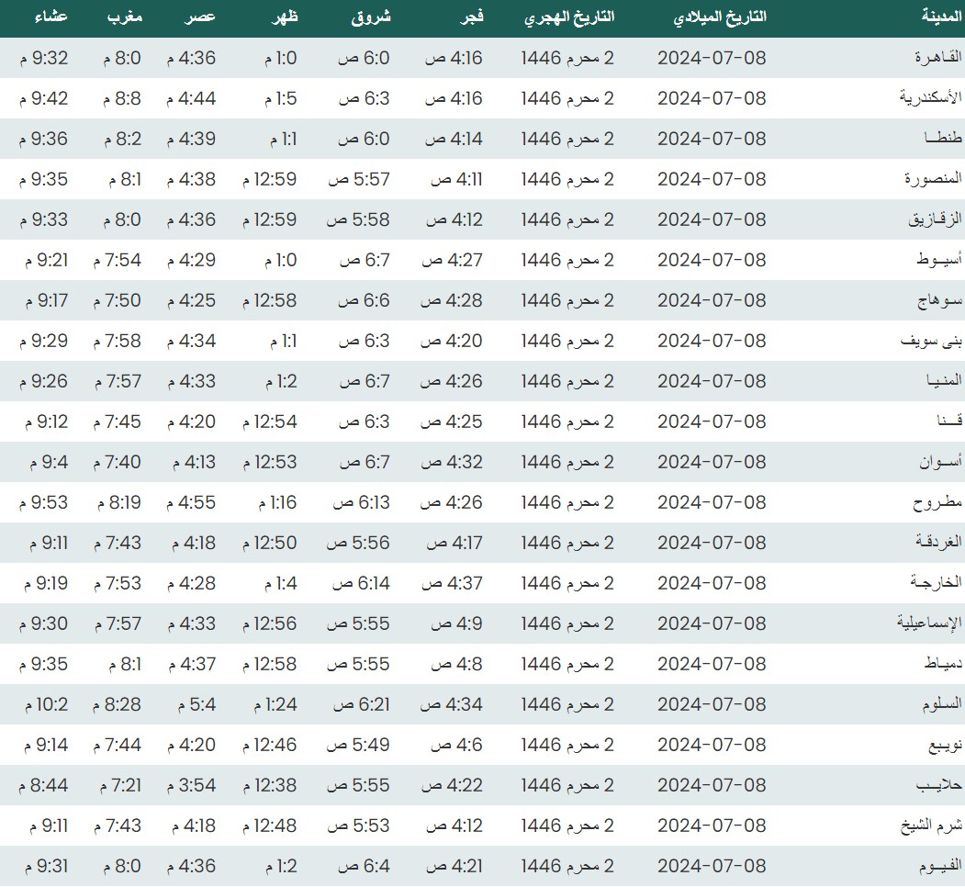
Task: Select the شروق column header
Action: (372, 17)
